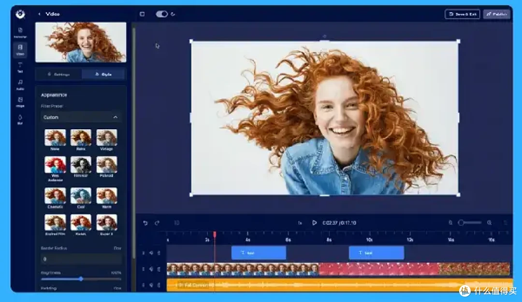
Task: Click the split clip icon in timeline toolbar
Action: point(177,223)
